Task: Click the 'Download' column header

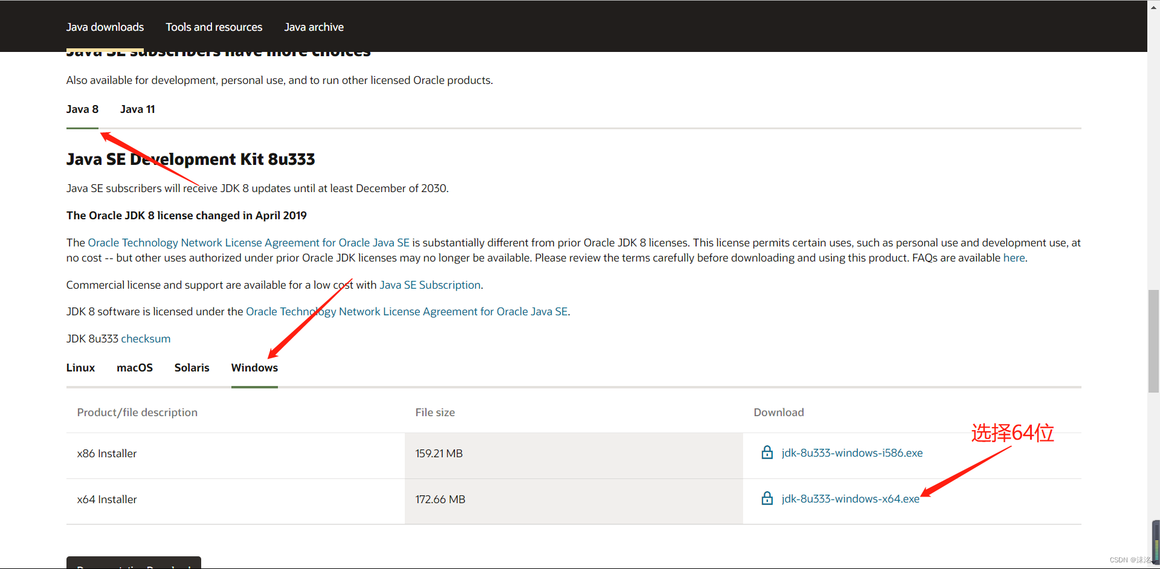Action: click(x=779, y=413)
